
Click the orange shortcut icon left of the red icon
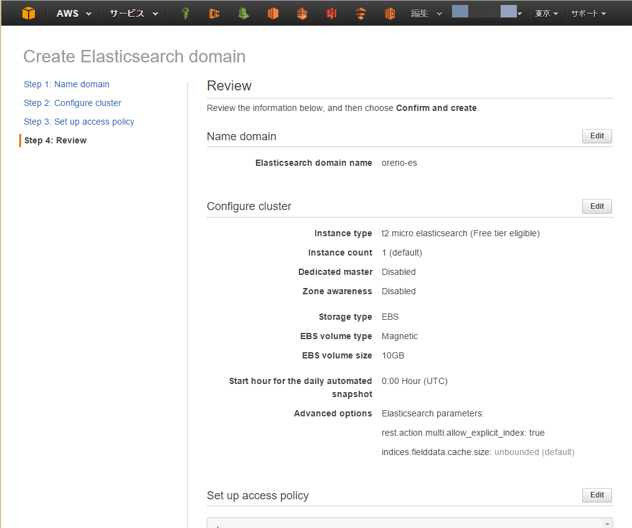tap(302, 13)
